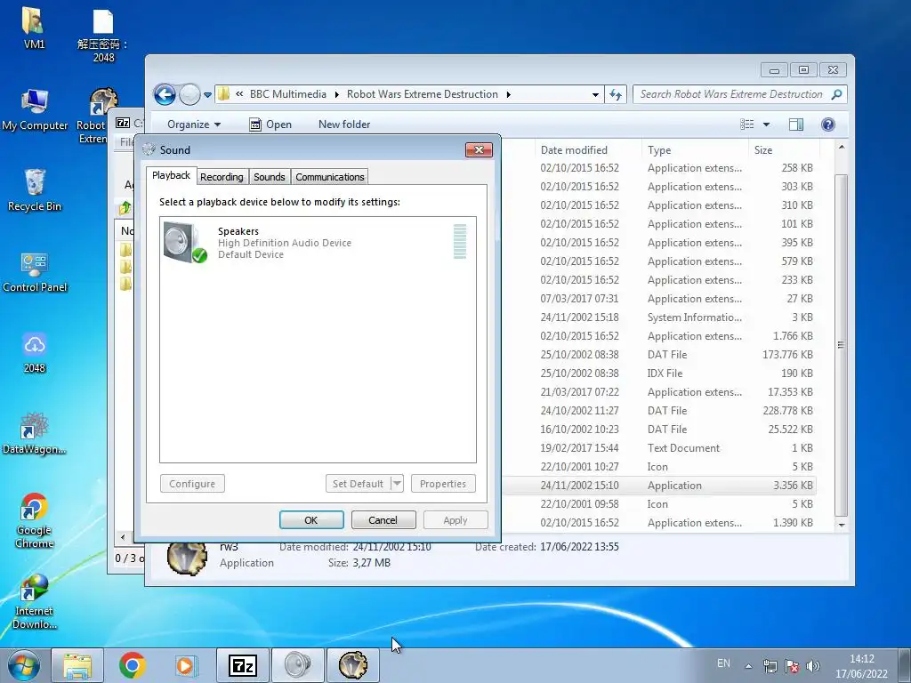
Task: Expand the Organize menu
Action: (x=194, y=125)
